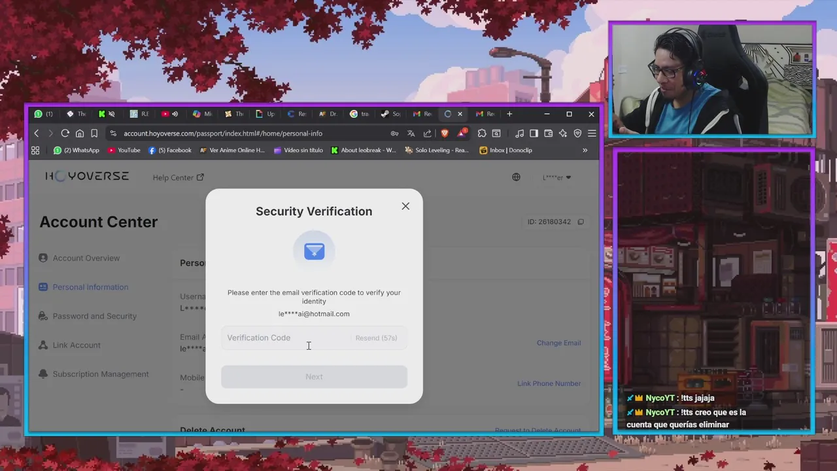
Task: Open the Leo AI sparkle icon
Action: (562, 133)
